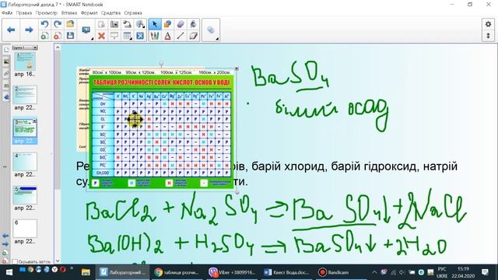The height and width of the screenshot is (280, 498).
Task: Open the Attachments sidebar tab
Action: [x=6, y=74]
